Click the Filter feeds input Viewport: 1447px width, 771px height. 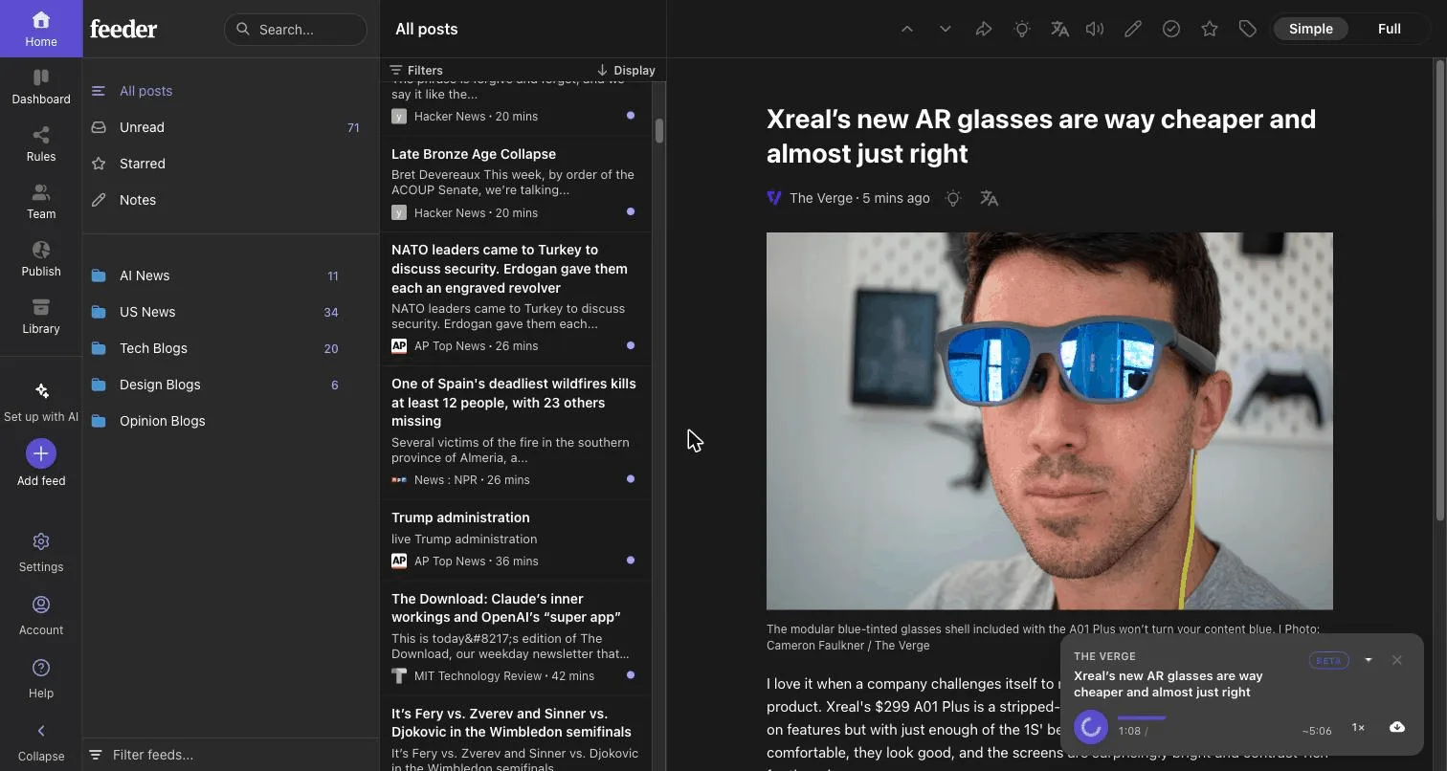click(231, 755)
